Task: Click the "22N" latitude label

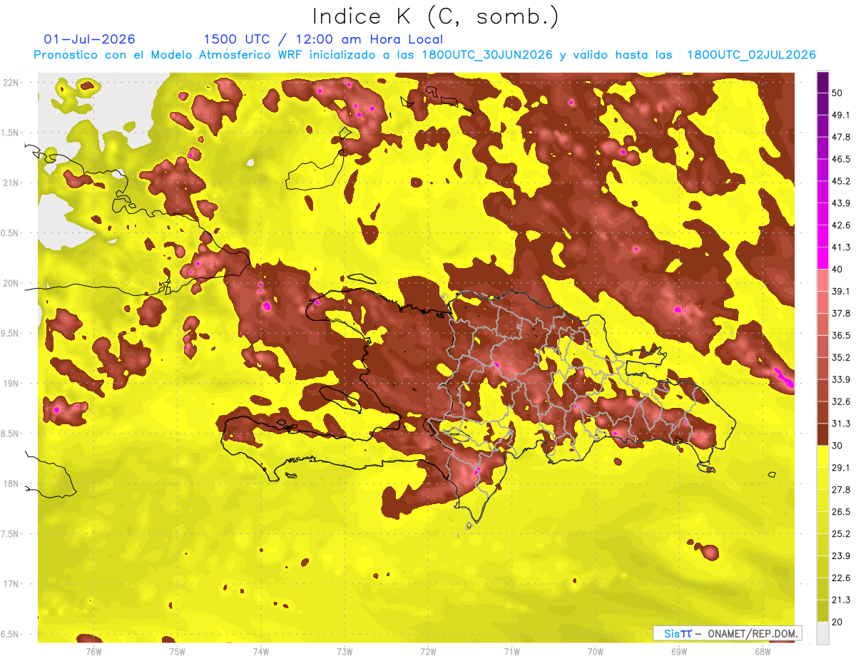Action: pos(11,83)
